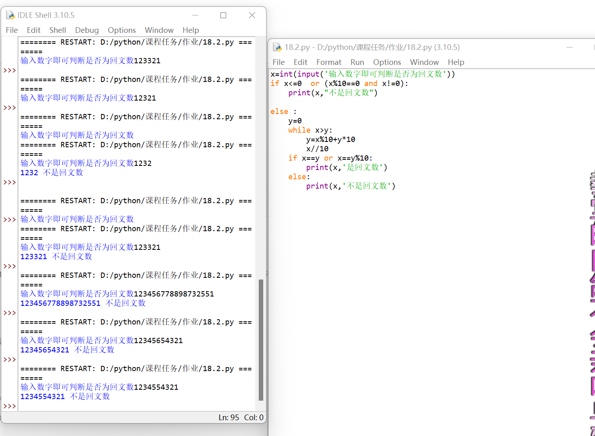595x436 pixels.
Task: Click the print(x,'是回文数') line in editor
Action: tap(347, 167)
